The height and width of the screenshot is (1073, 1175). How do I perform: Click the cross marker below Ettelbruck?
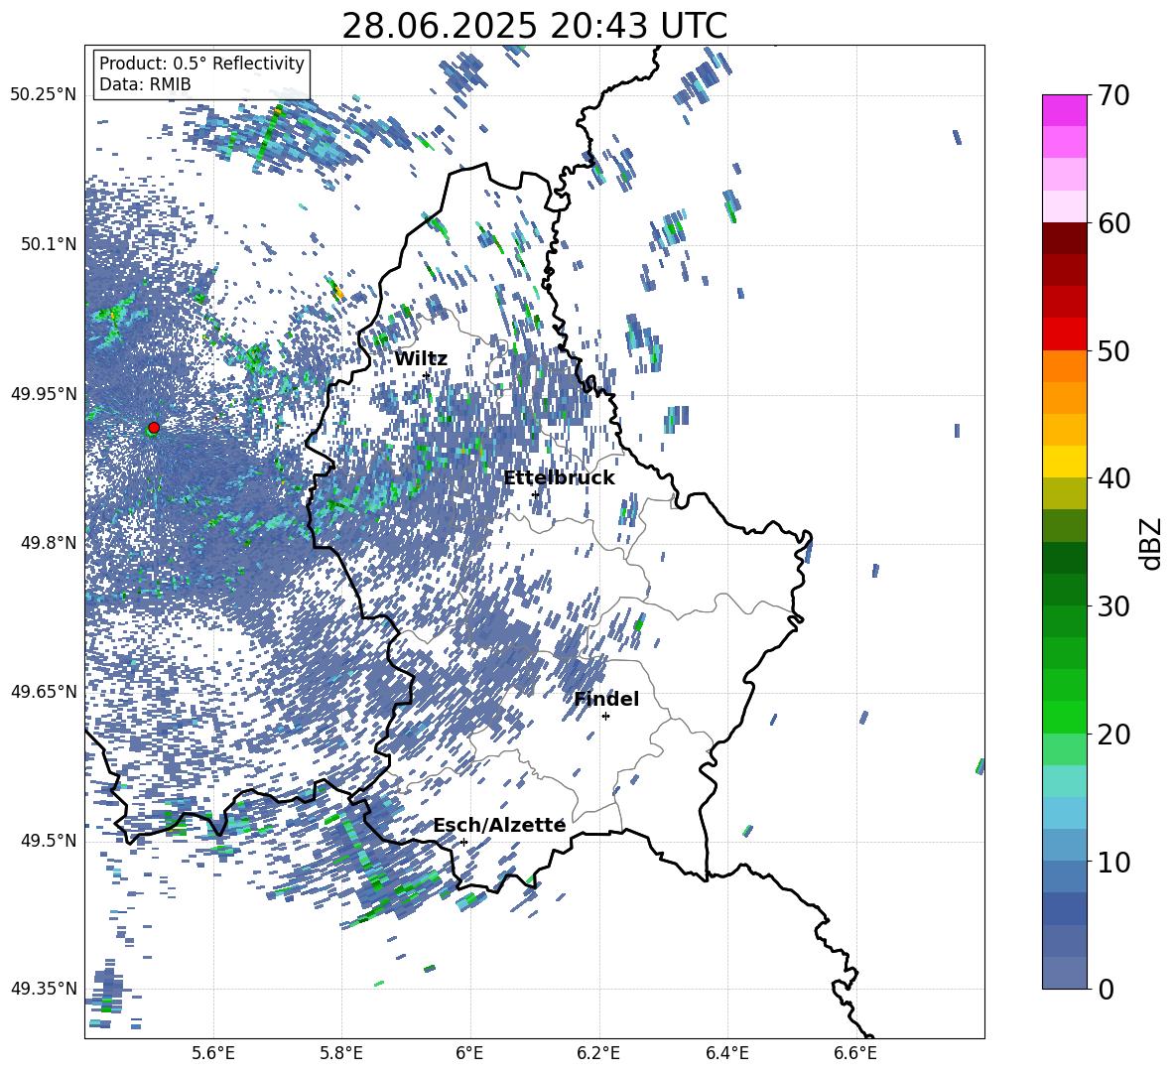click(535, 494)
